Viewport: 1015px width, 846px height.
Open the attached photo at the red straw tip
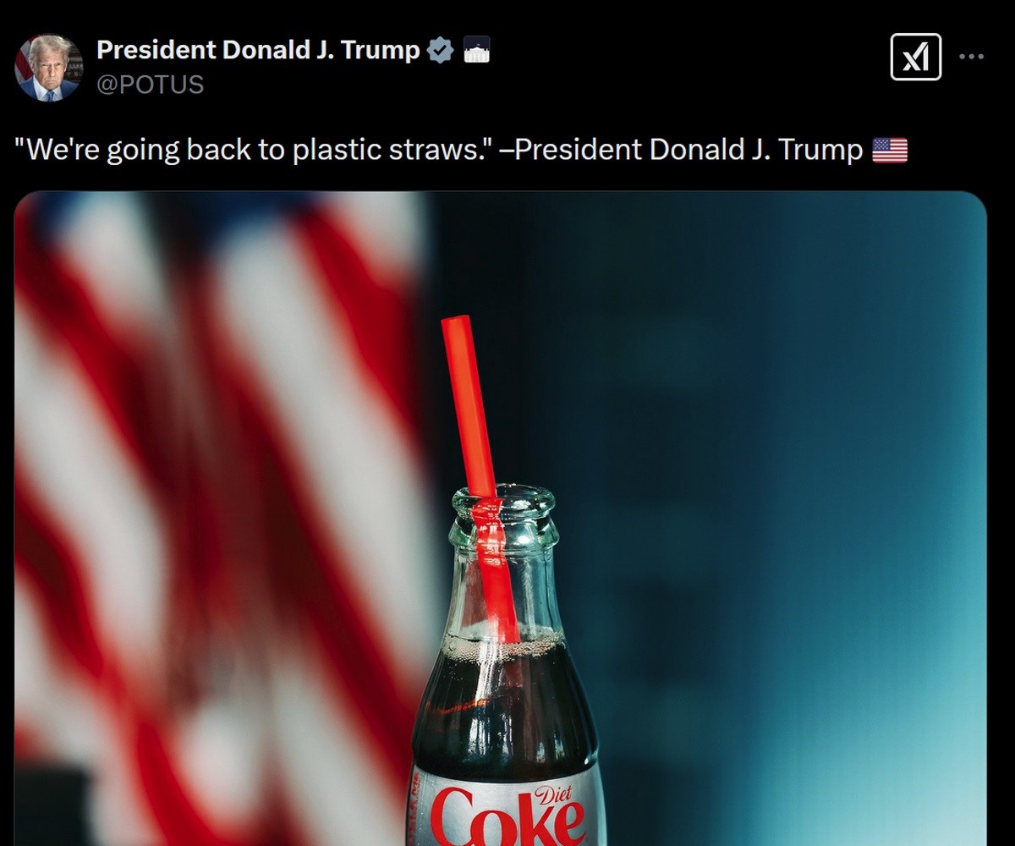pos(458,330)
